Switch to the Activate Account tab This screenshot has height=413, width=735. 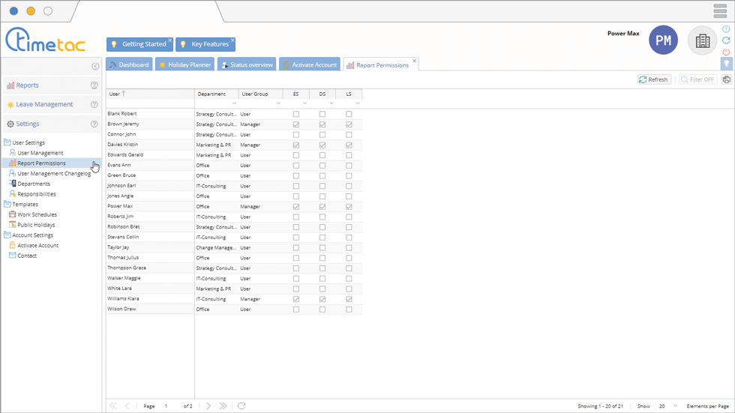click(x=310, y=64)
